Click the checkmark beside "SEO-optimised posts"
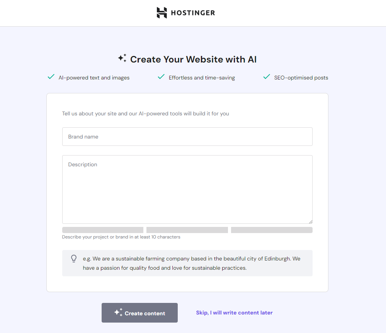This screenshot has width=386, height=333. tap(266, 77)
